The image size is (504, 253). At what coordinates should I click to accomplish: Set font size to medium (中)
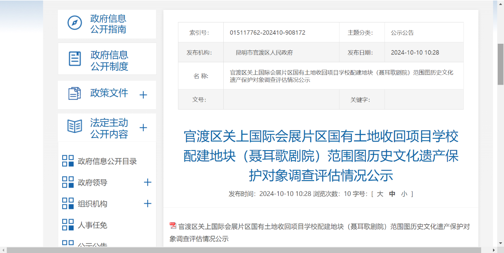(392, 194)
